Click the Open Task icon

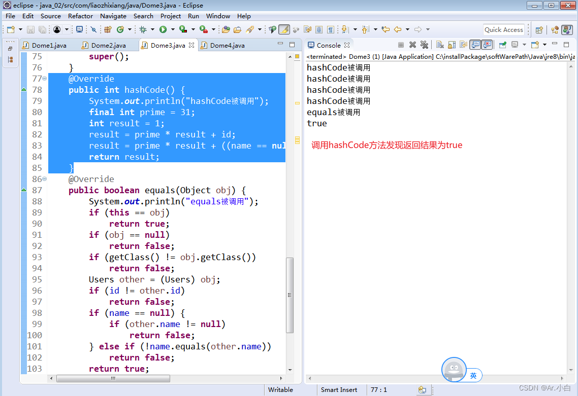point(238,29)
